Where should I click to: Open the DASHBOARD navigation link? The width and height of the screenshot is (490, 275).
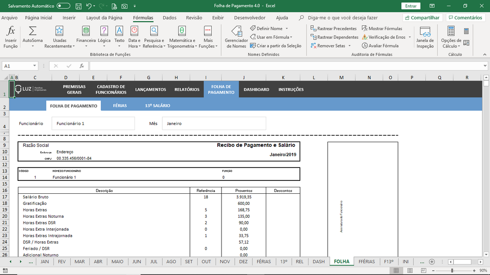point(256,90)
